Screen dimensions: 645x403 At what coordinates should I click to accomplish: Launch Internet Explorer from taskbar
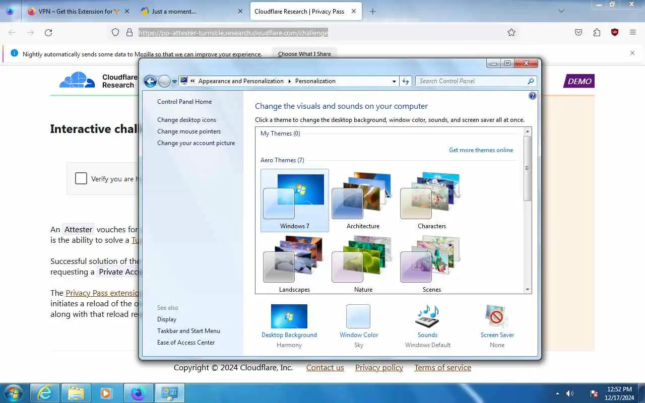coord(45,393)
